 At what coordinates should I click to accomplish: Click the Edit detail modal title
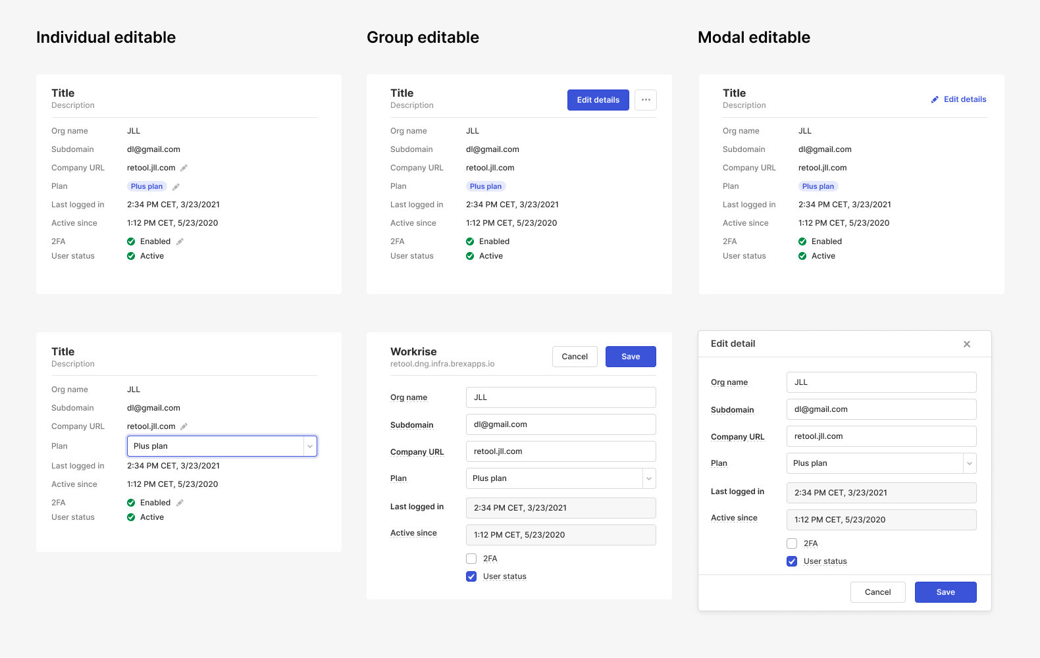[733, 343]
